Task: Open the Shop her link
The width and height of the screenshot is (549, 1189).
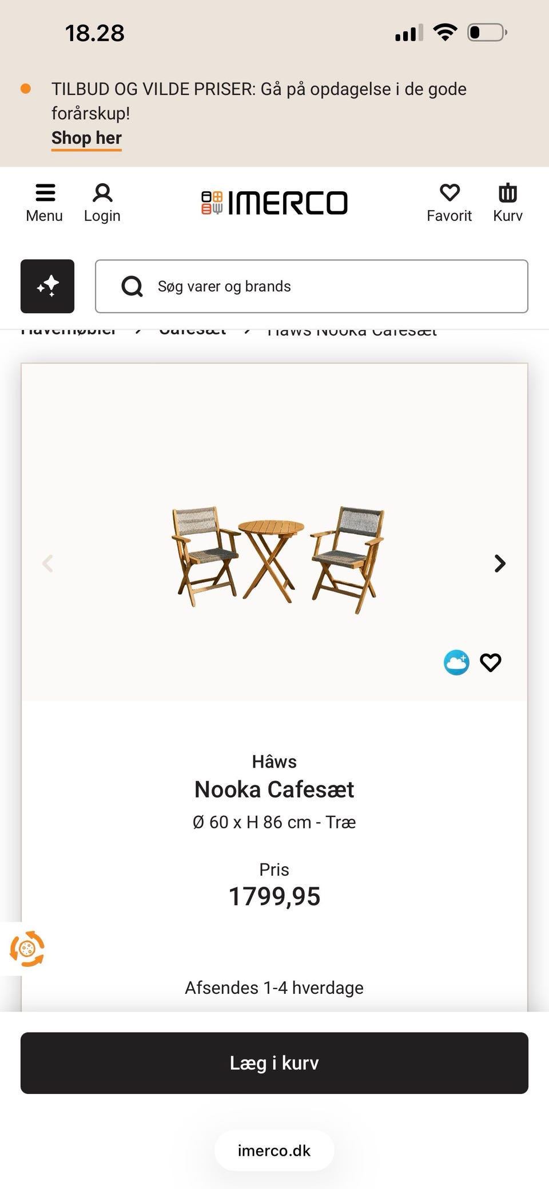Action: pyautogui.click(x=86, y=138)
